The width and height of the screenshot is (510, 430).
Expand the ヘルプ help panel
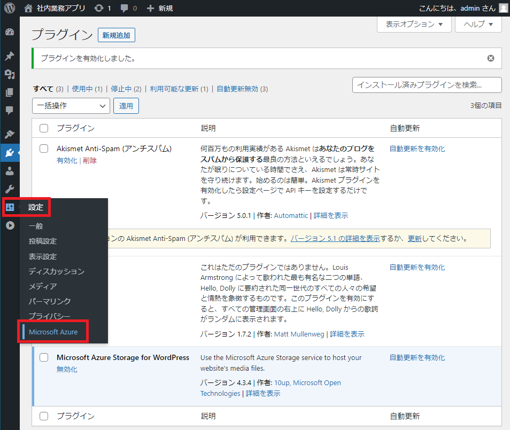tap(478, 24)
